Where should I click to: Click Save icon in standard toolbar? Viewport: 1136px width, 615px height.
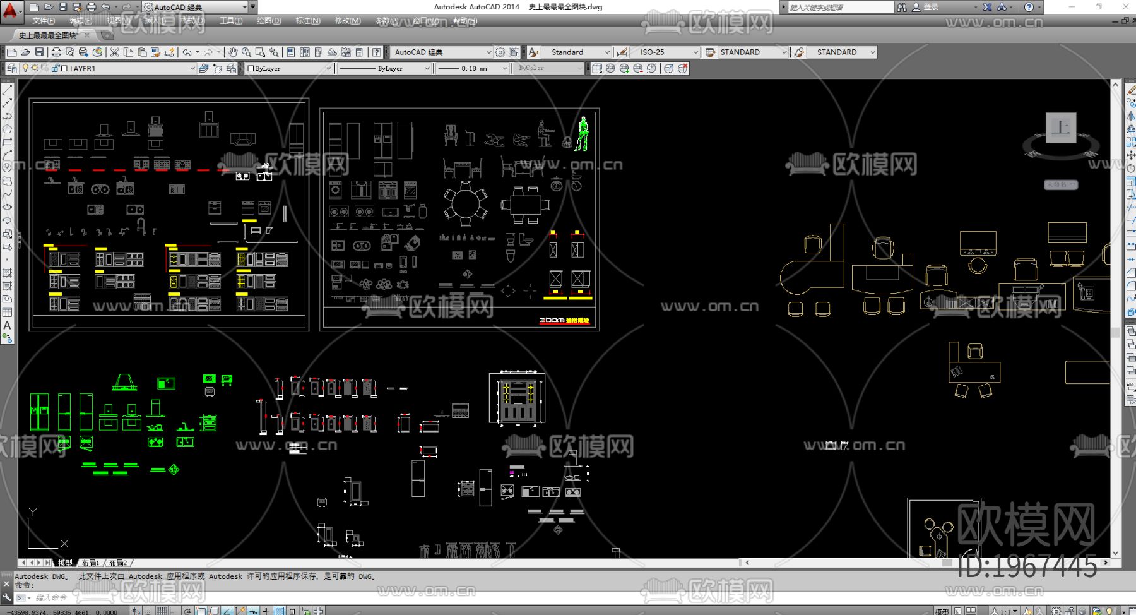(39, 52)
